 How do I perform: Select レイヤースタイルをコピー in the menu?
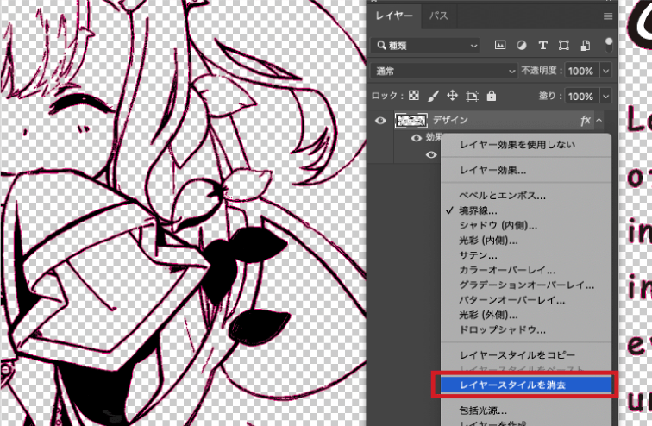517,354
